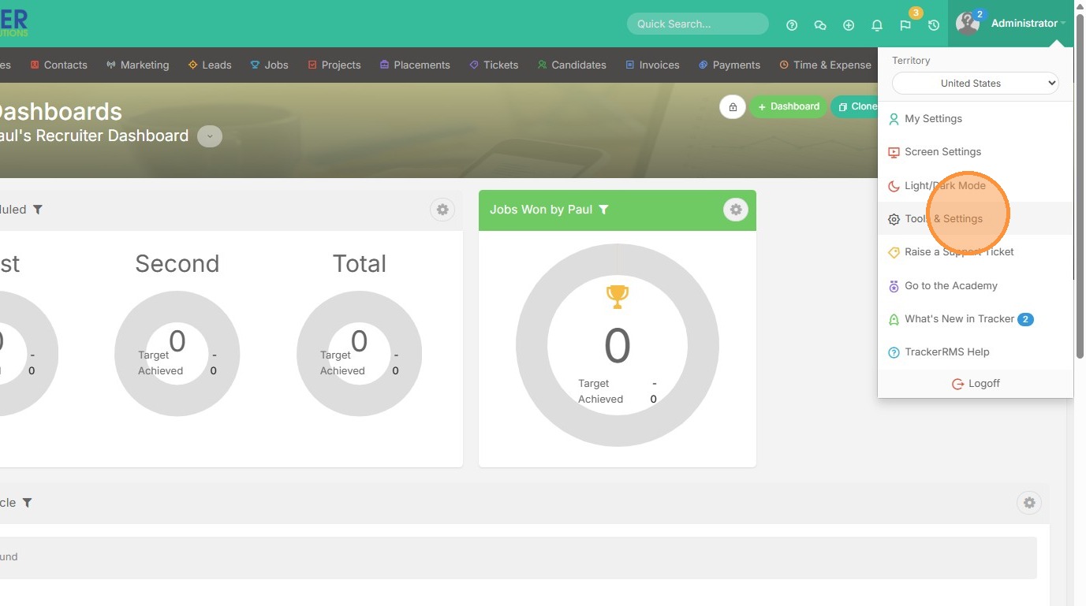The height and width of the screenshot is (606, 1086).
Task: Open gear settings on the bottom widget
Action: (1029, 503)
